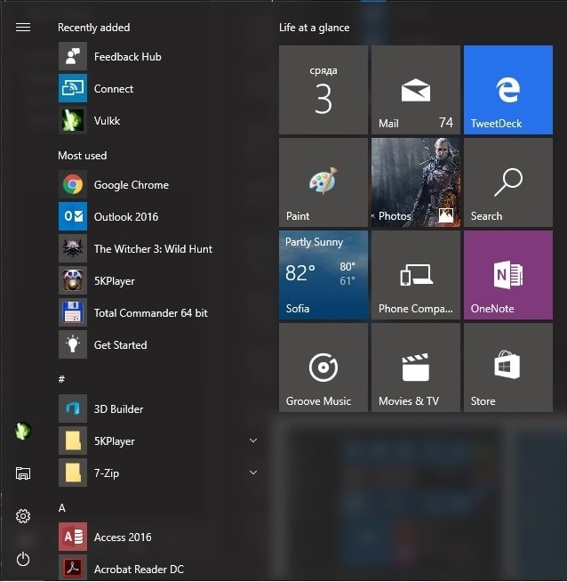Launch Acrobat Reader DC
This screenshot has width=567, height=582.
[138, 569]
